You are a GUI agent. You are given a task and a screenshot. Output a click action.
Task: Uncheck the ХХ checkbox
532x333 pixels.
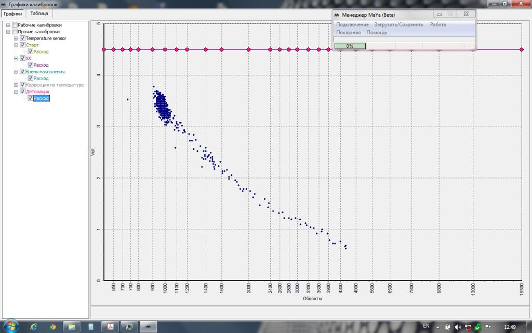tap(23, 58)
